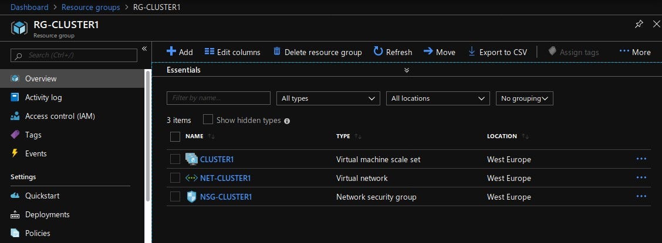The image size is (662, 243).
Task: Go to the Overview menu item
Action: click(72, 78)
